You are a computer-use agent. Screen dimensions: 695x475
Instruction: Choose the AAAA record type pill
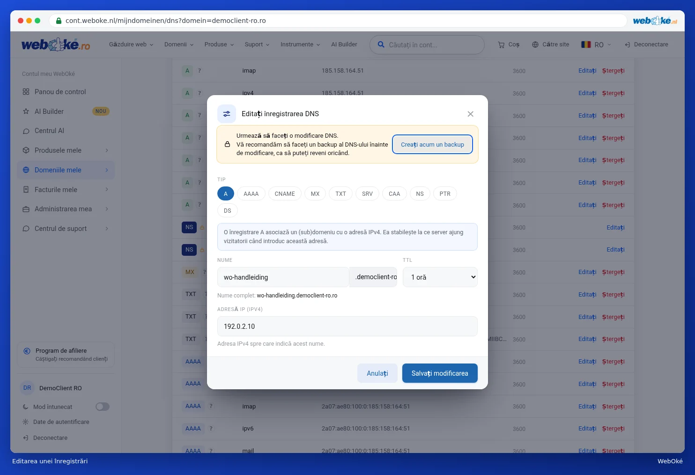(x=251, y=193)
